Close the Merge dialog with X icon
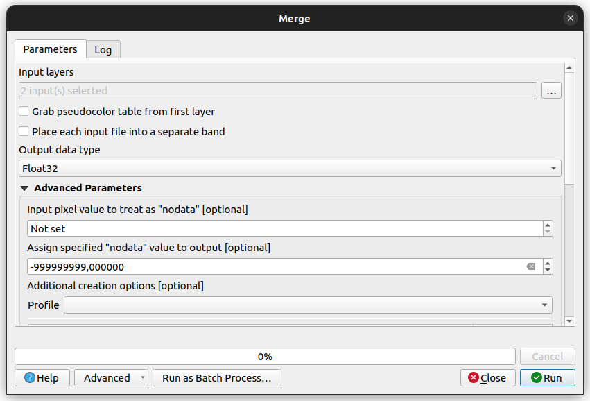Image resolution: width=590 pixels, height=401 pixels. tap(571, 18)
